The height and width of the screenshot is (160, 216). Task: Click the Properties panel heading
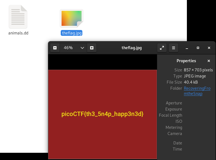pyautogui.click(x=186, y=61)
